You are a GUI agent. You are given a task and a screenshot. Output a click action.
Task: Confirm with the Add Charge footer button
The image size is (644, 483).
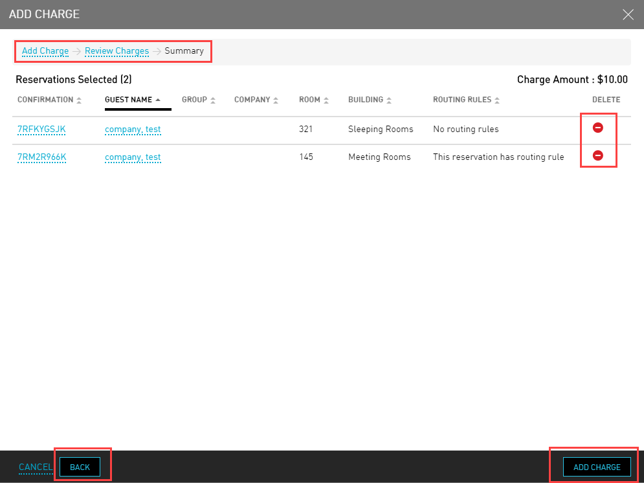597,467
